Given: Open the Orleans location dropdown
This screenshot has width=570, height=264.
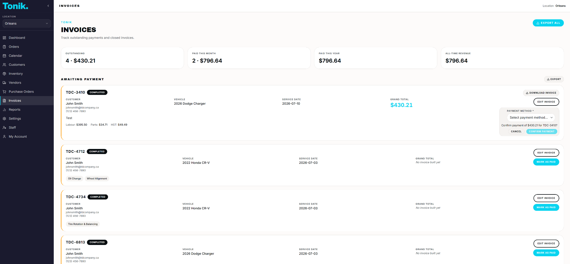Looking at the screenshot, I should click(x=27, y=23).
